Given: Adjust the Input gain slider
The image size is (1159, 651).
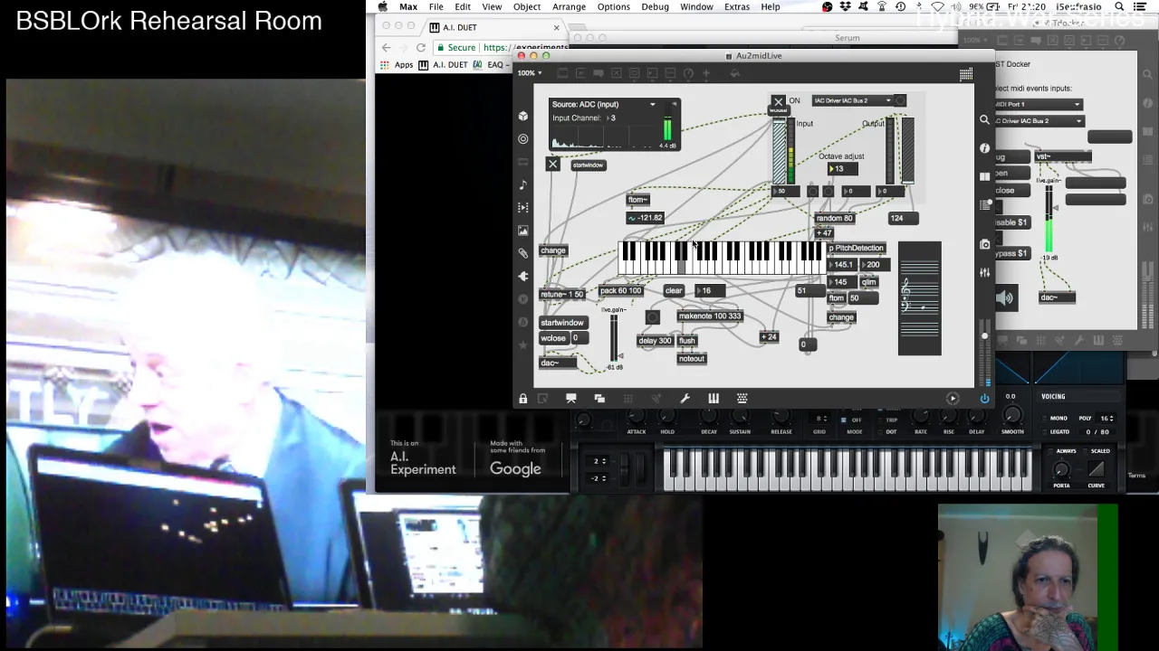Looking at the screenshot, I should pyautogui.click(x=779, y=154).
